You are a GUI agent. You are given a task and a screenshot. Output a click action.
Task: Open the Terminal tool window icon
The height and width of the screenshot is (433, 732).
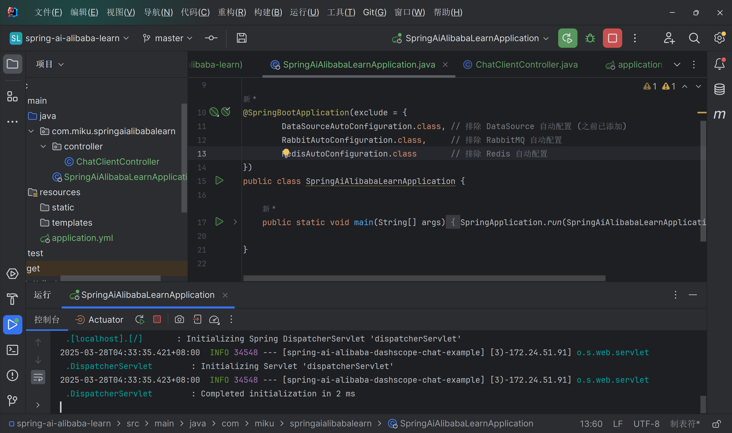12,350
